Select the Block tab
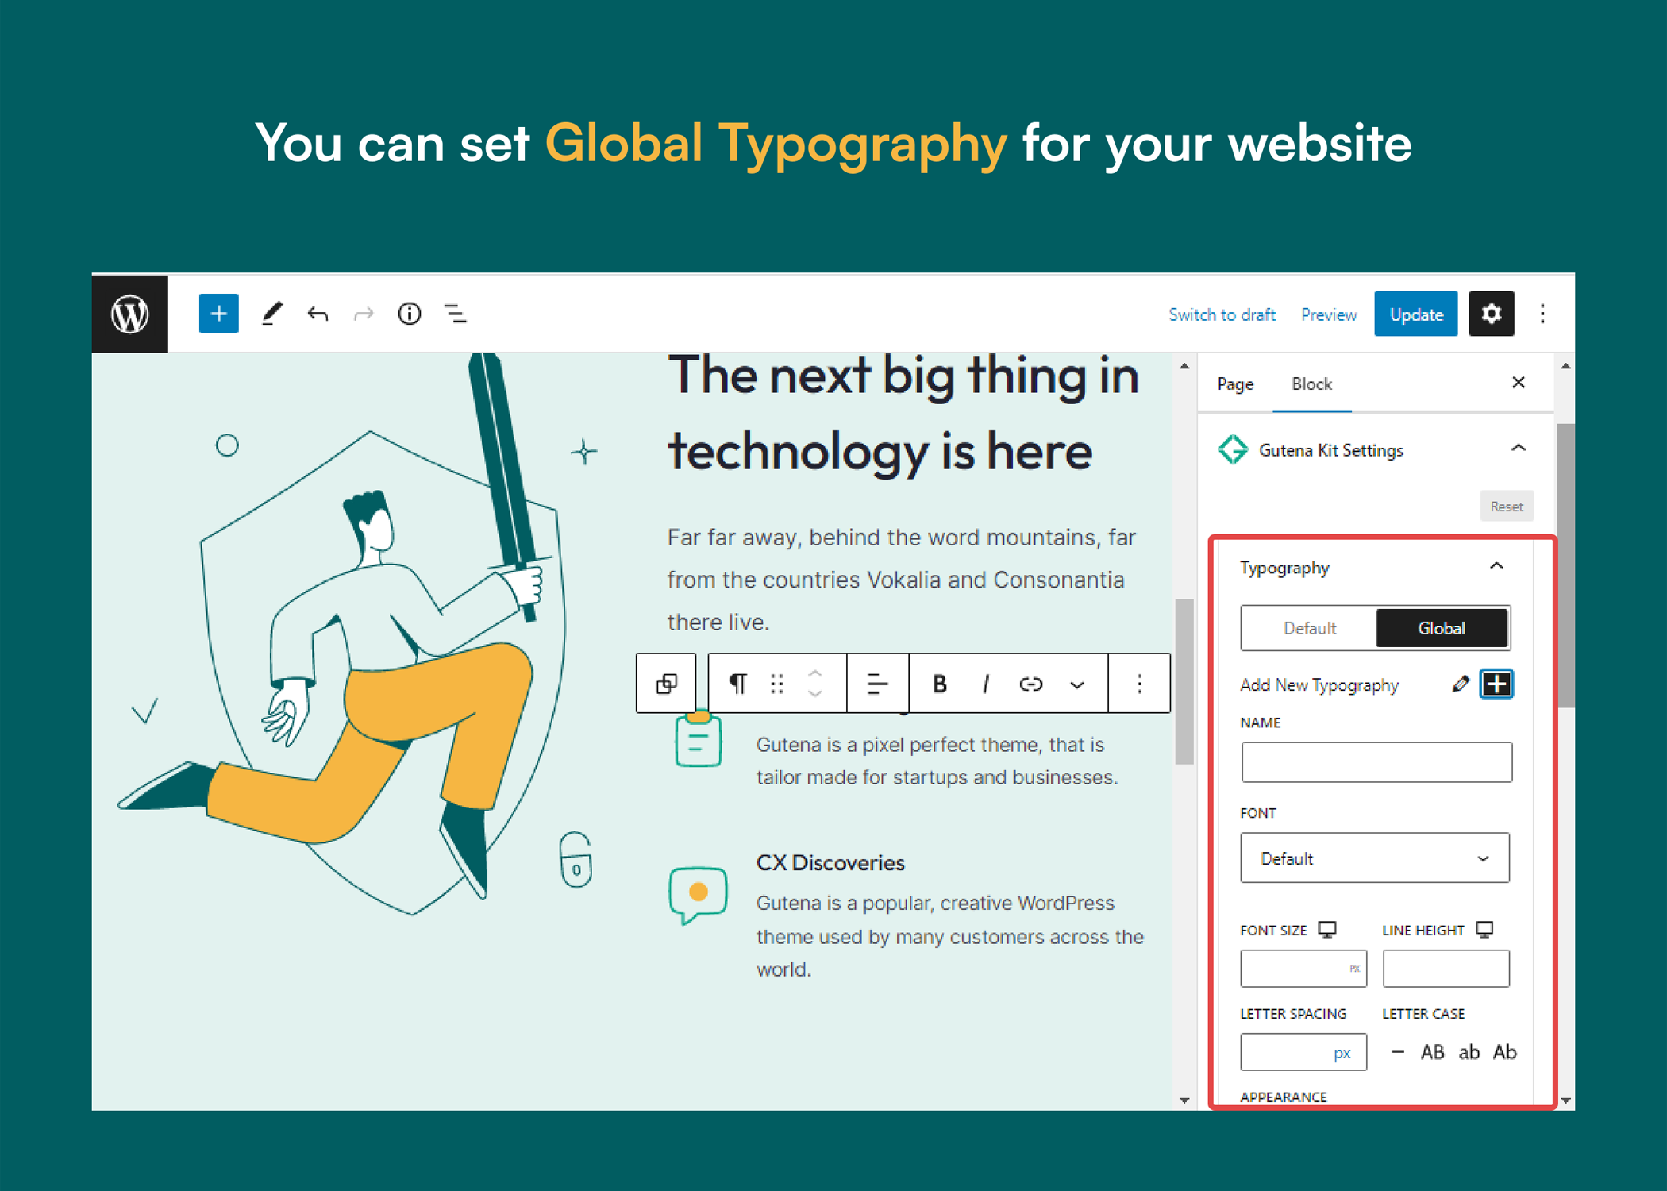 tap(1311, 383)
